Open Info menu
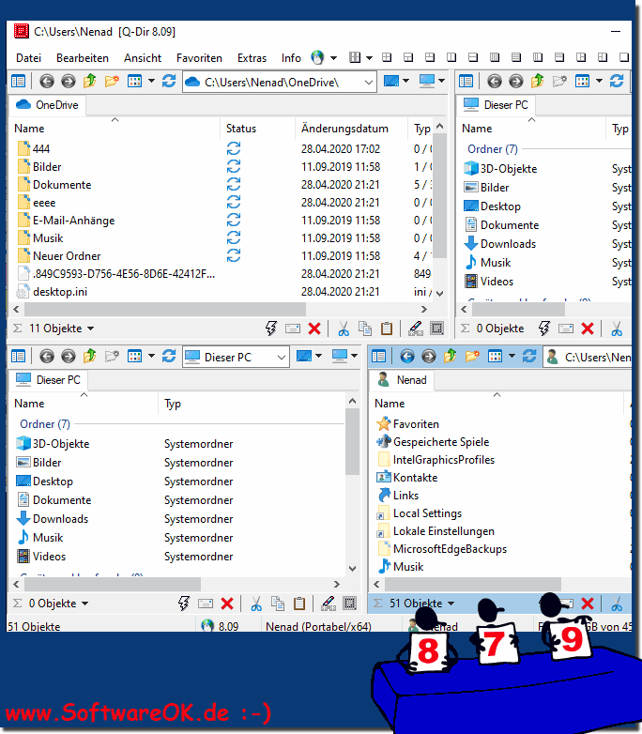Screen dimensions: 642x734 pos(291,58)
